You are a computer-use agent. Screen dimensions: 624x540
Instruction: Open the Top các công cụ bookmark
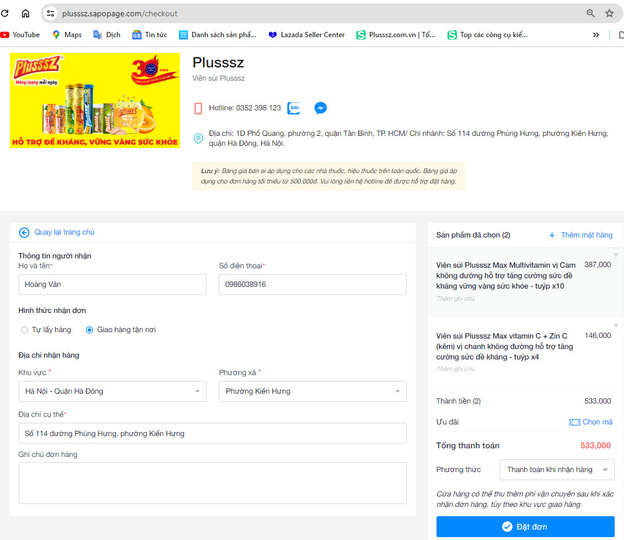coord(488,35)
